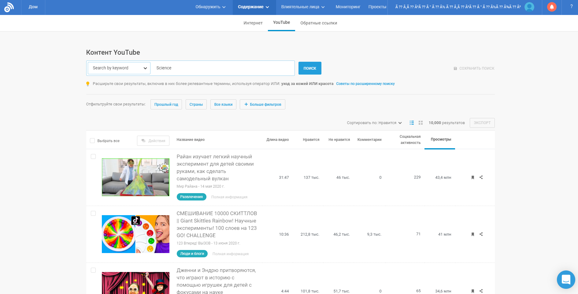Click the 212,8 тыс. likes value
Screen dimensions: 578x294
click(310, 234)
